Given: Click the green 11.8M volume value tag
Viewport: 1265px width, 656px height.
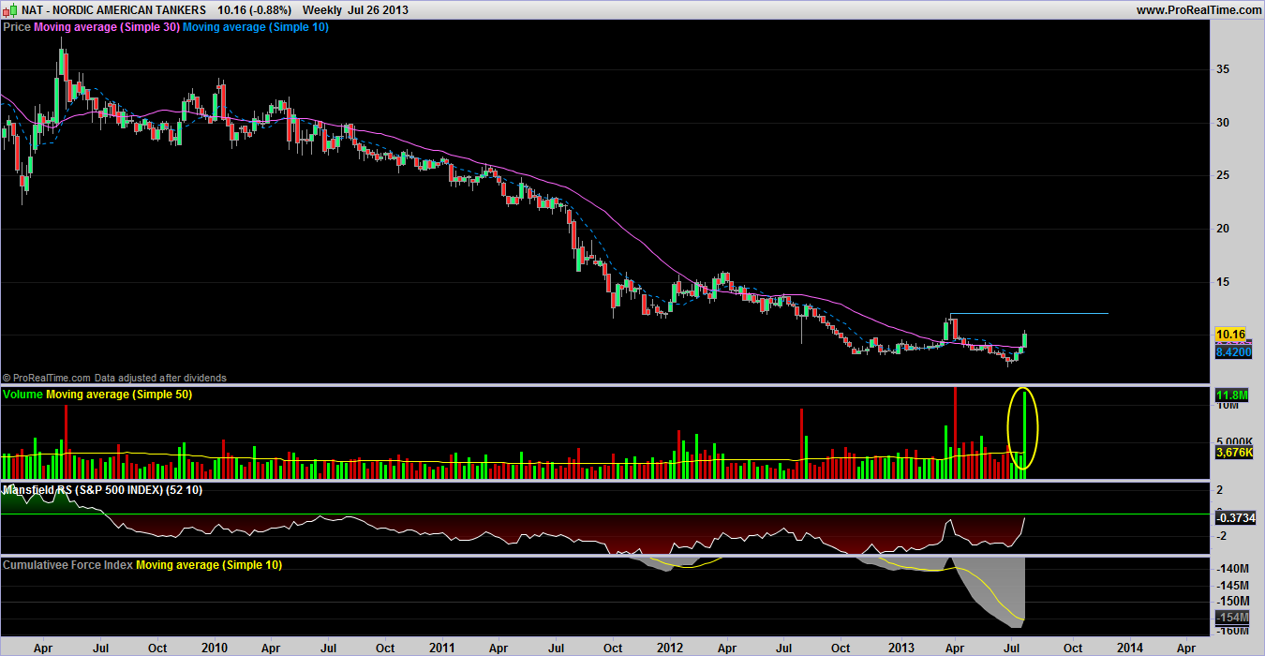Looking at the screenshot, I should [1228, 396].
